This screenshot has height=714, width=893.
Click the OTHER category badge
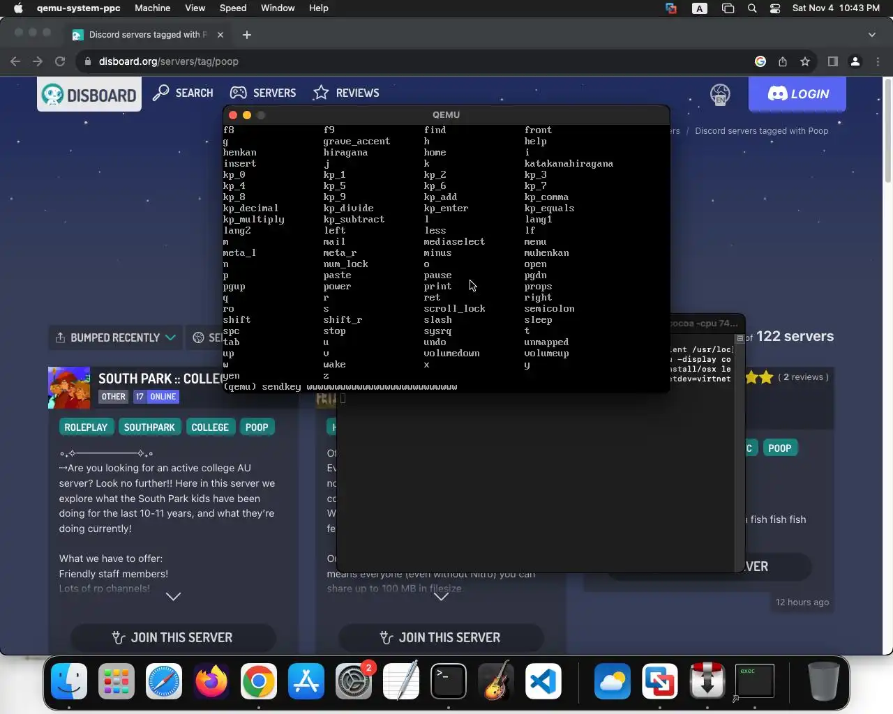[x=114, y=397]
